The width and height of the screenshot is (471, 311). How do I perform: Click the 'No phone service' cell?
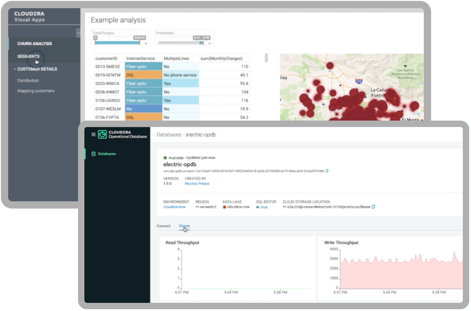pyautogui.click(x=180, y=75)
